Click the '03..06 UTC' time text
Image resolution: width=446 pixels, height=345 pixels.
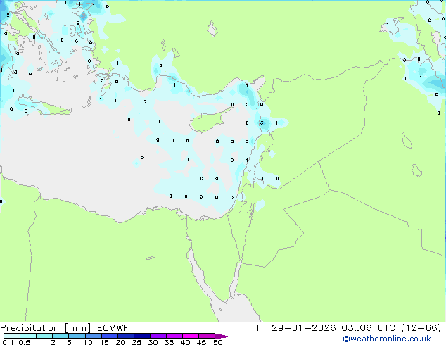click(x=369, y=328)
